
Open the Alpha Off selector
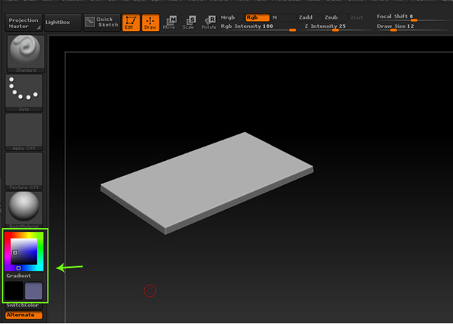[x=24, y=129]
